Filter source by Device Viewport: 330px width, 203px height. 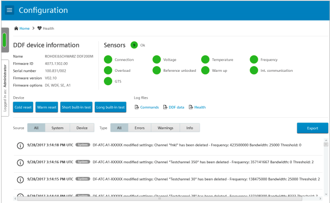click(x=82, y=128)
